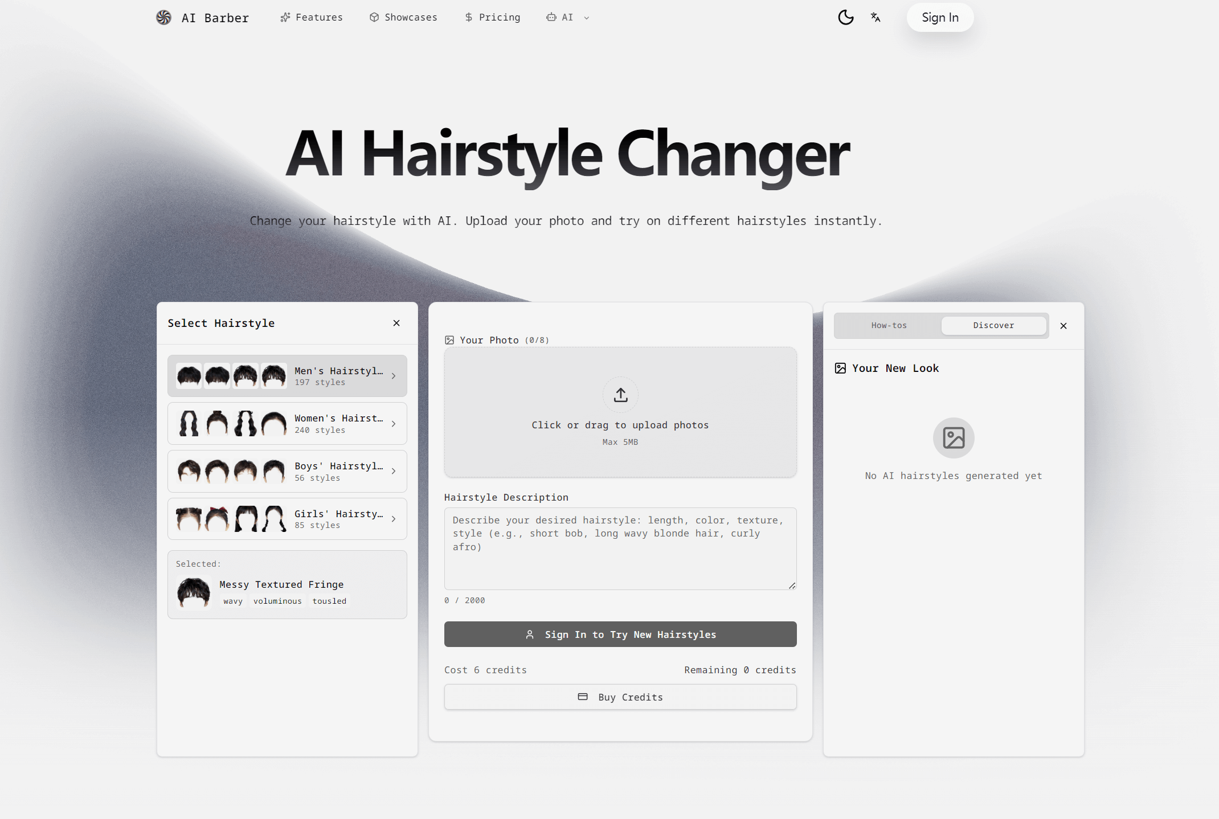Focus the Hairstyle Description text area
Image resolution: width=1219 pixels, height=819 pixels.
[620, 548]
